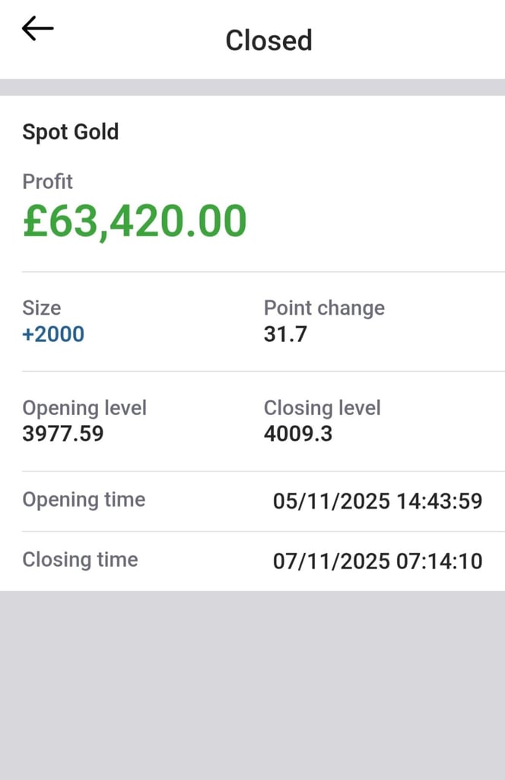The width and height of the screenshot is (505, 780).
Task: Click the Closing level 4009.3
Action: pos(297,434)
